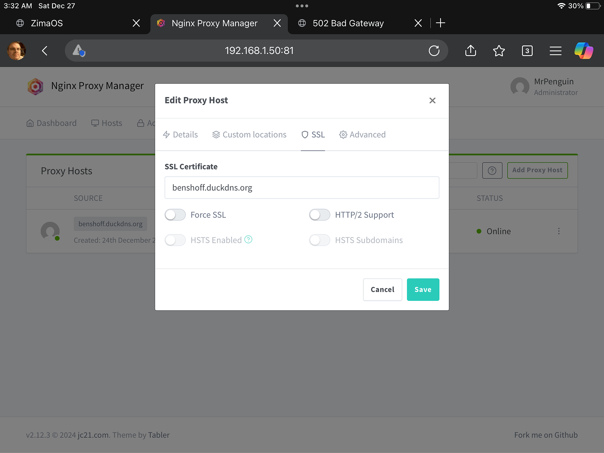
Task: Click the HSTS Enabled help icon
Action: point(248,239)
